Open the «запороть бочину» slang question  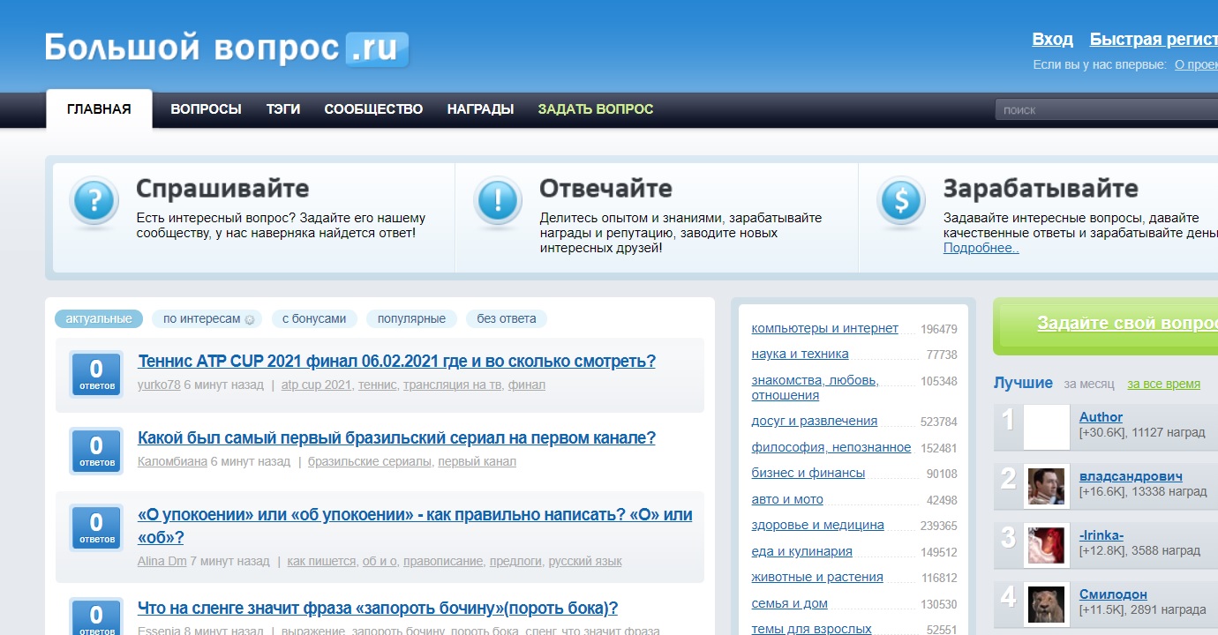coord(378,609)
